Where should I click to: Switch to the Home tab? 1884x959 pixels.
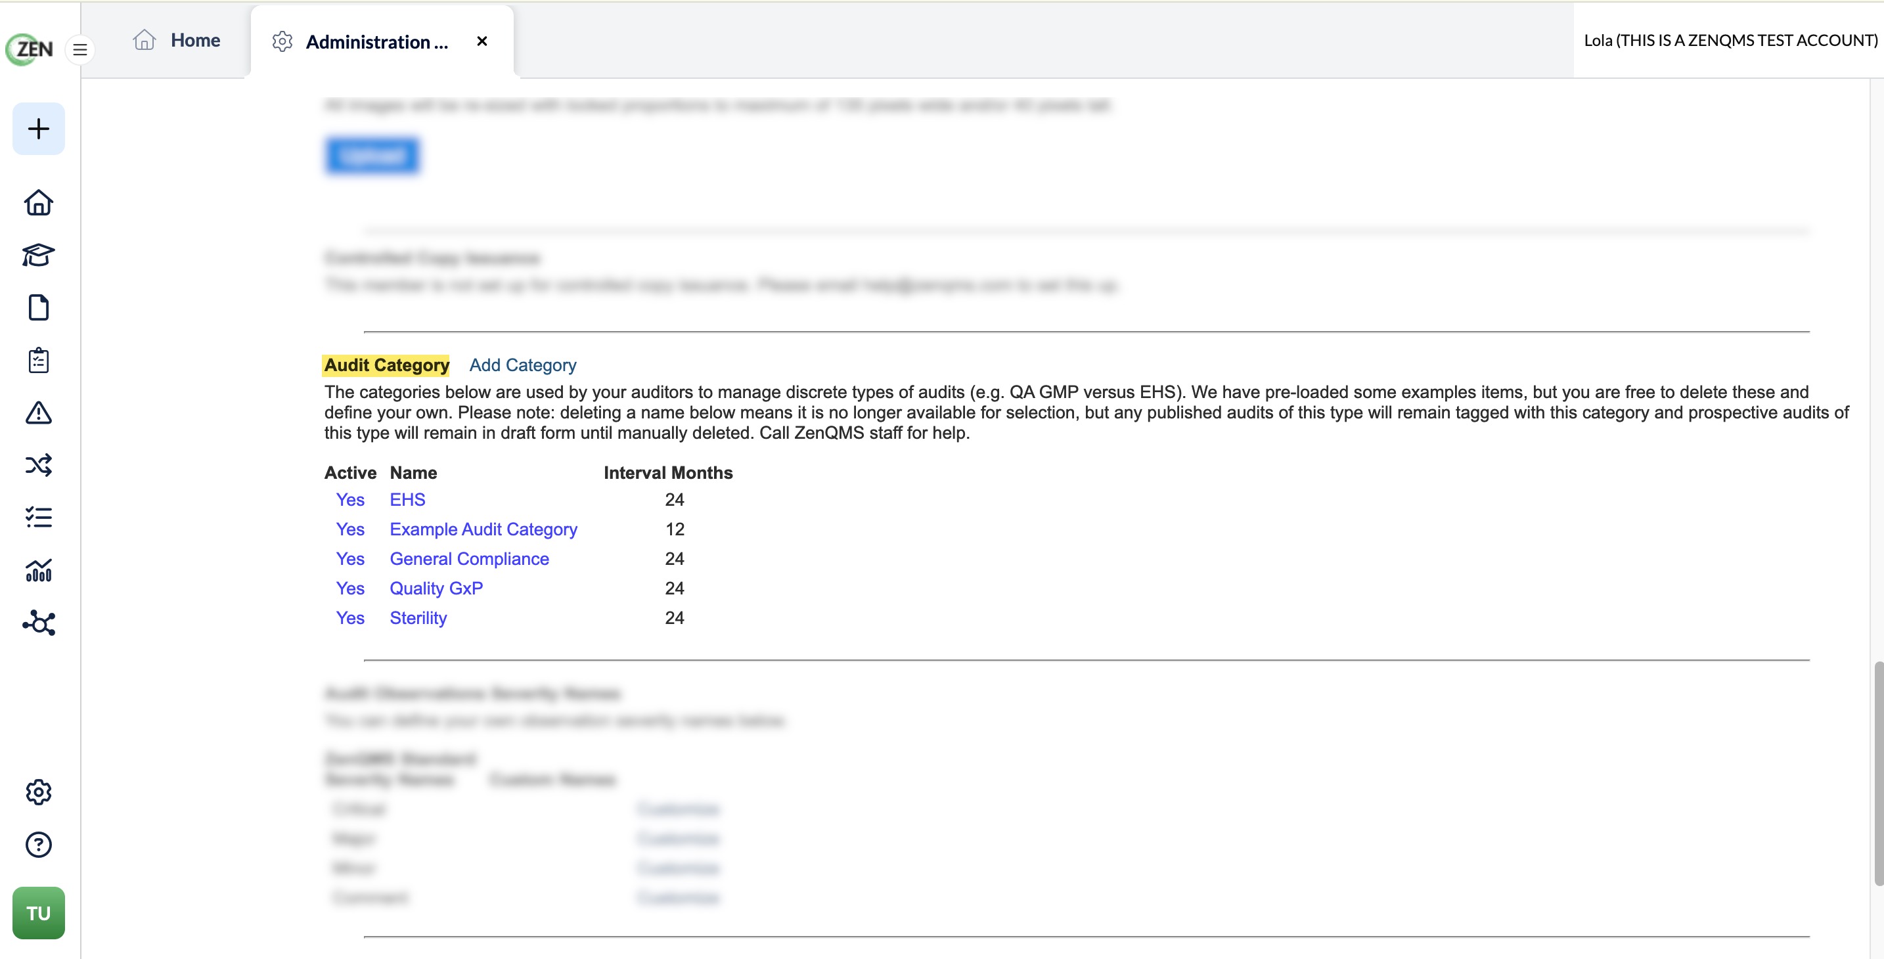coord(176,40)
